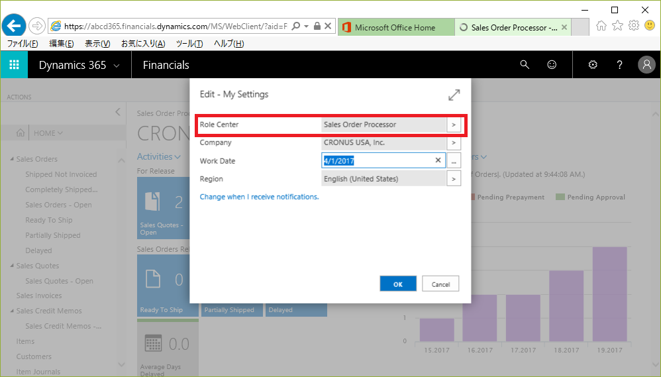Open a new browser tab
Image resolution: width=661 pixels, height=377 pixels.
(580, 27)
